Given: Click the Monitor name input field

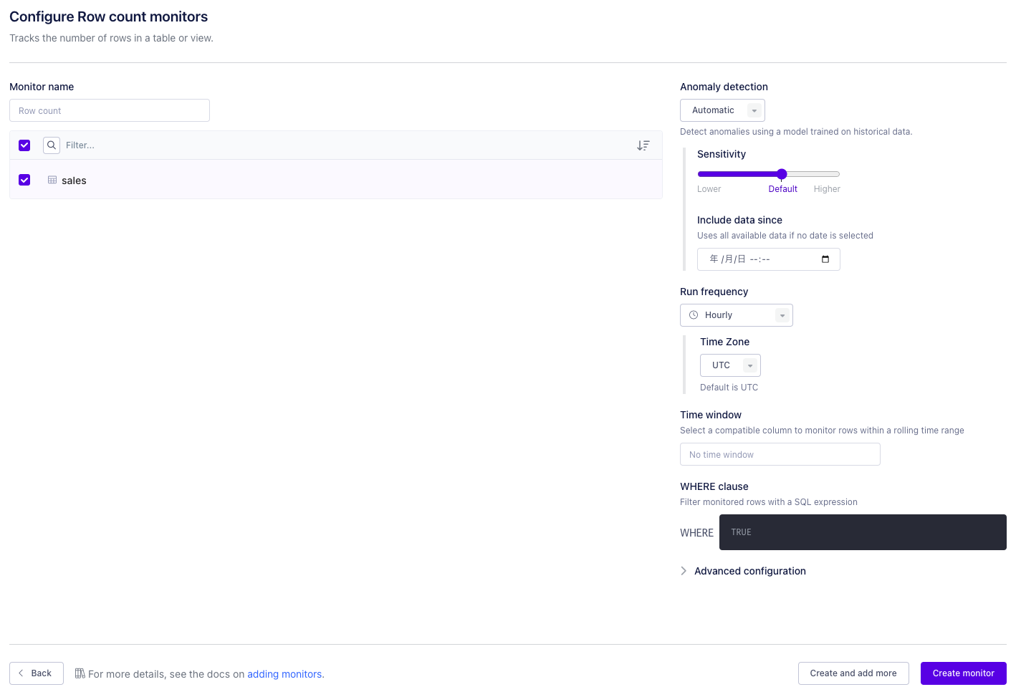Looking at the screenshot, I should [110, 110].
